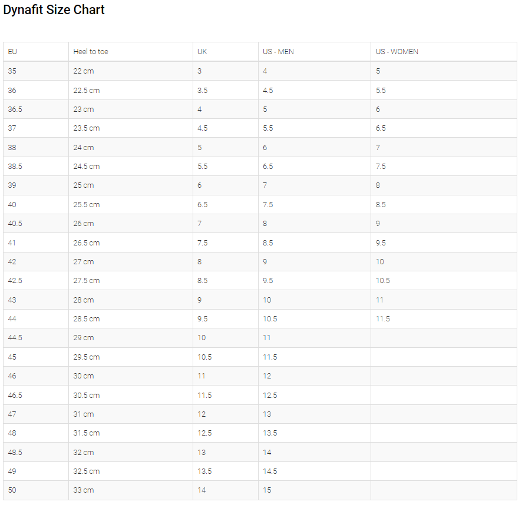Select the US - MEN column header

278,52
